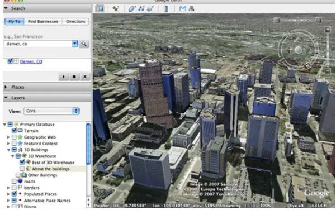This screenshot has width=336, height=210.
Task: Expand the Geographic Web tree node
Action: pyautogui.click(x=8, y=137)
